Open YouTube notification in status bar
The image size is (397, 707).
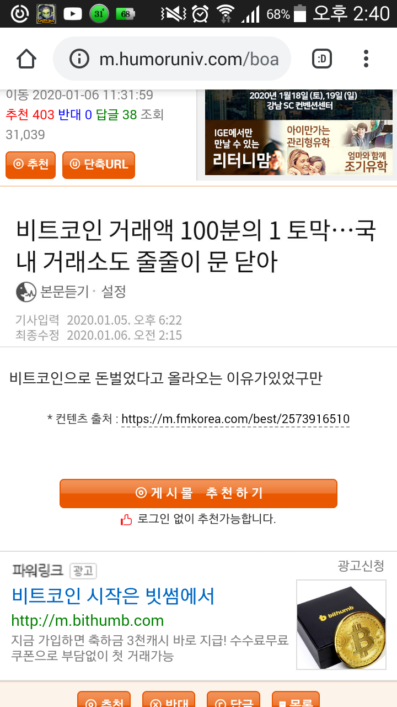click(73, 14)
